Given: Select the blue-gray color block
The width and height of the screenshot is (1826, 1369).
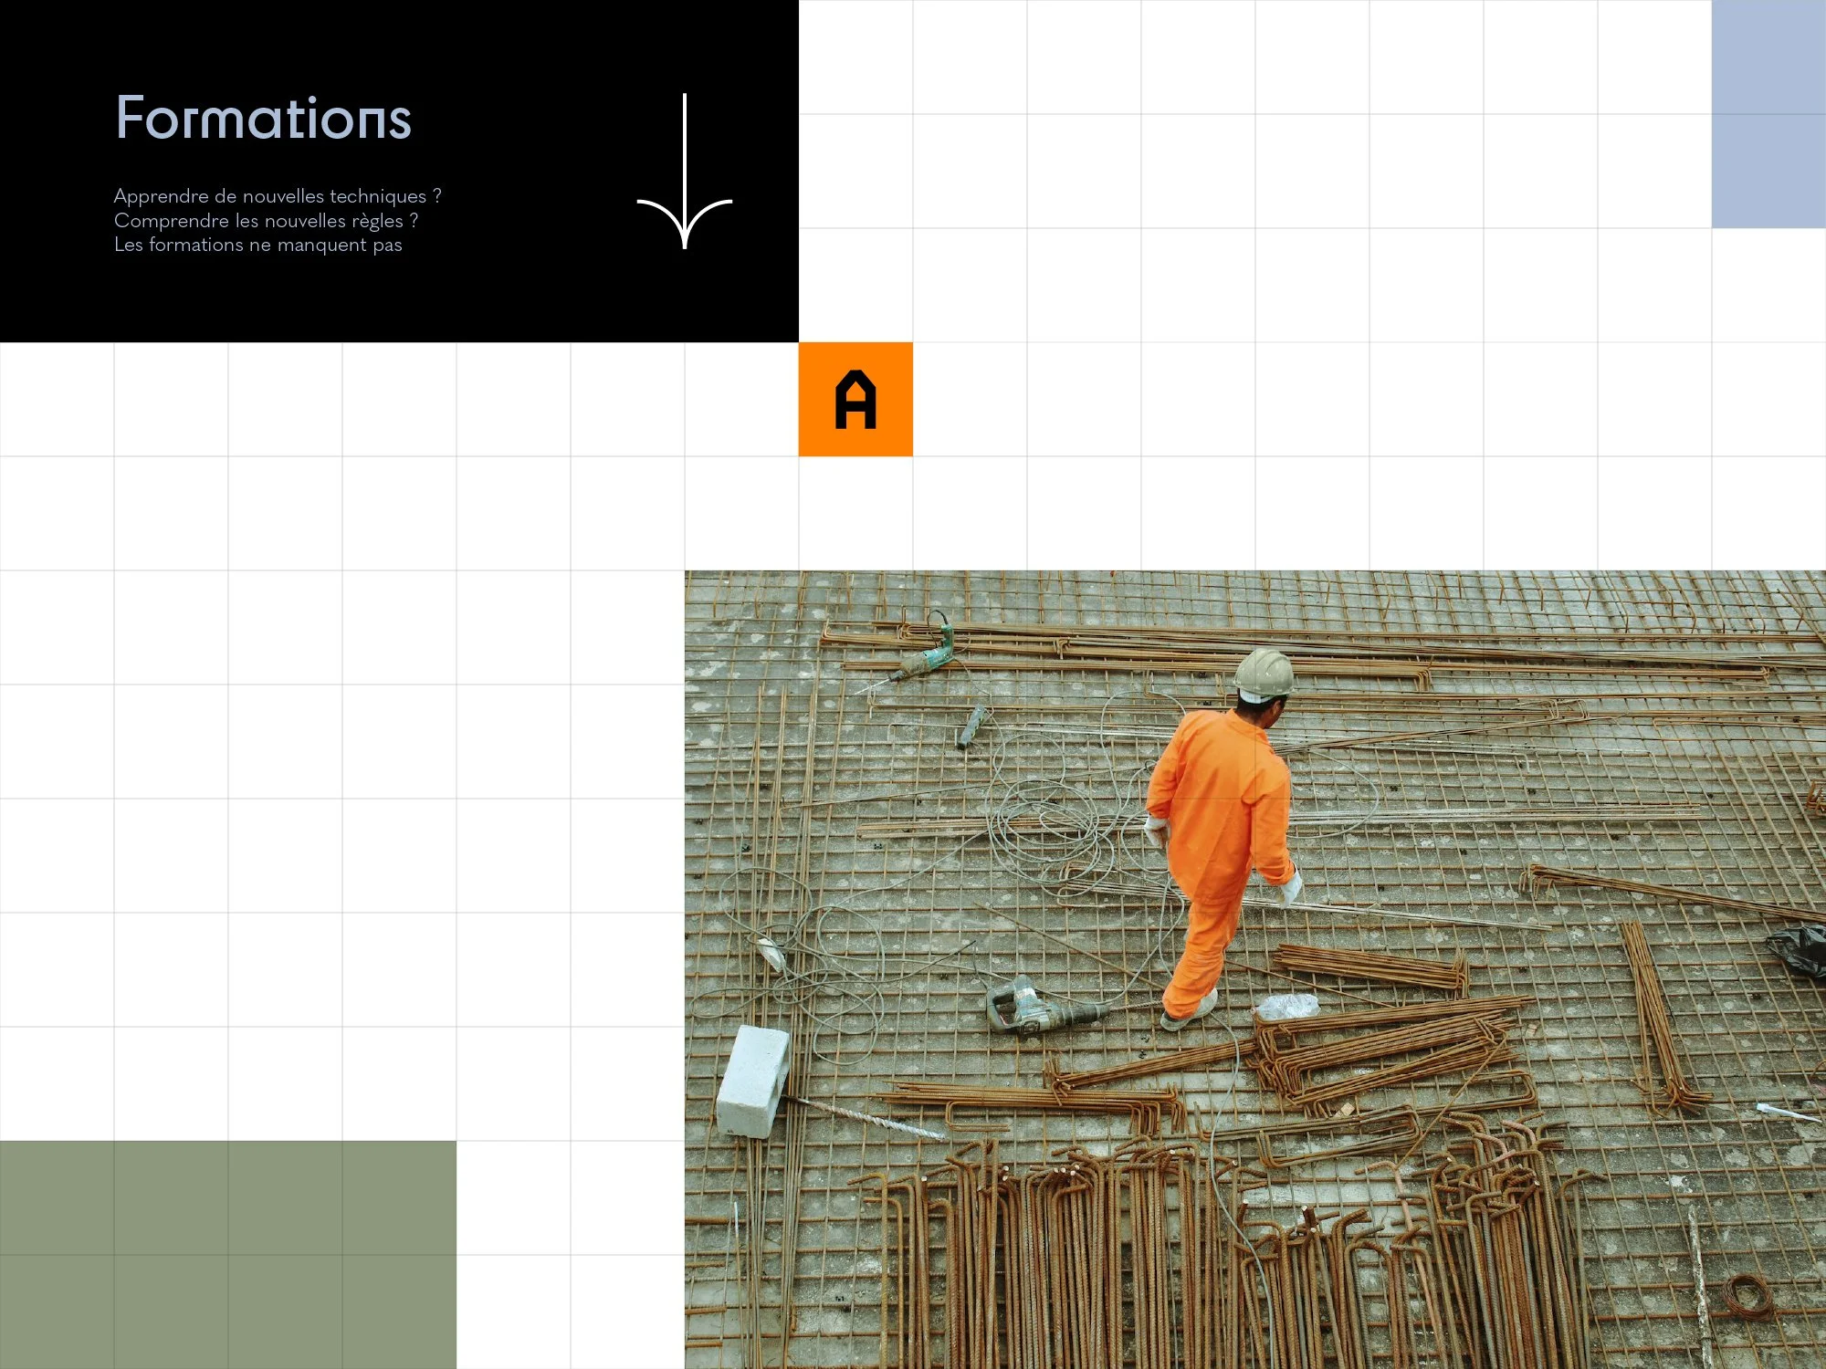Looking at the screenshot, I should 1768,113.
